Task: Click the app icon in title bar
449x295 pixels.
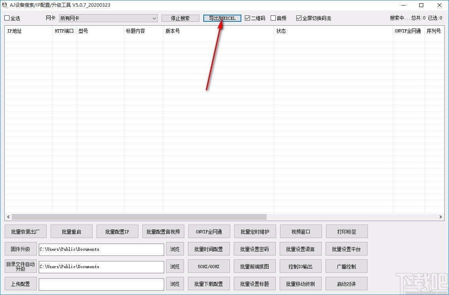Action: click(x=5, y=5)
